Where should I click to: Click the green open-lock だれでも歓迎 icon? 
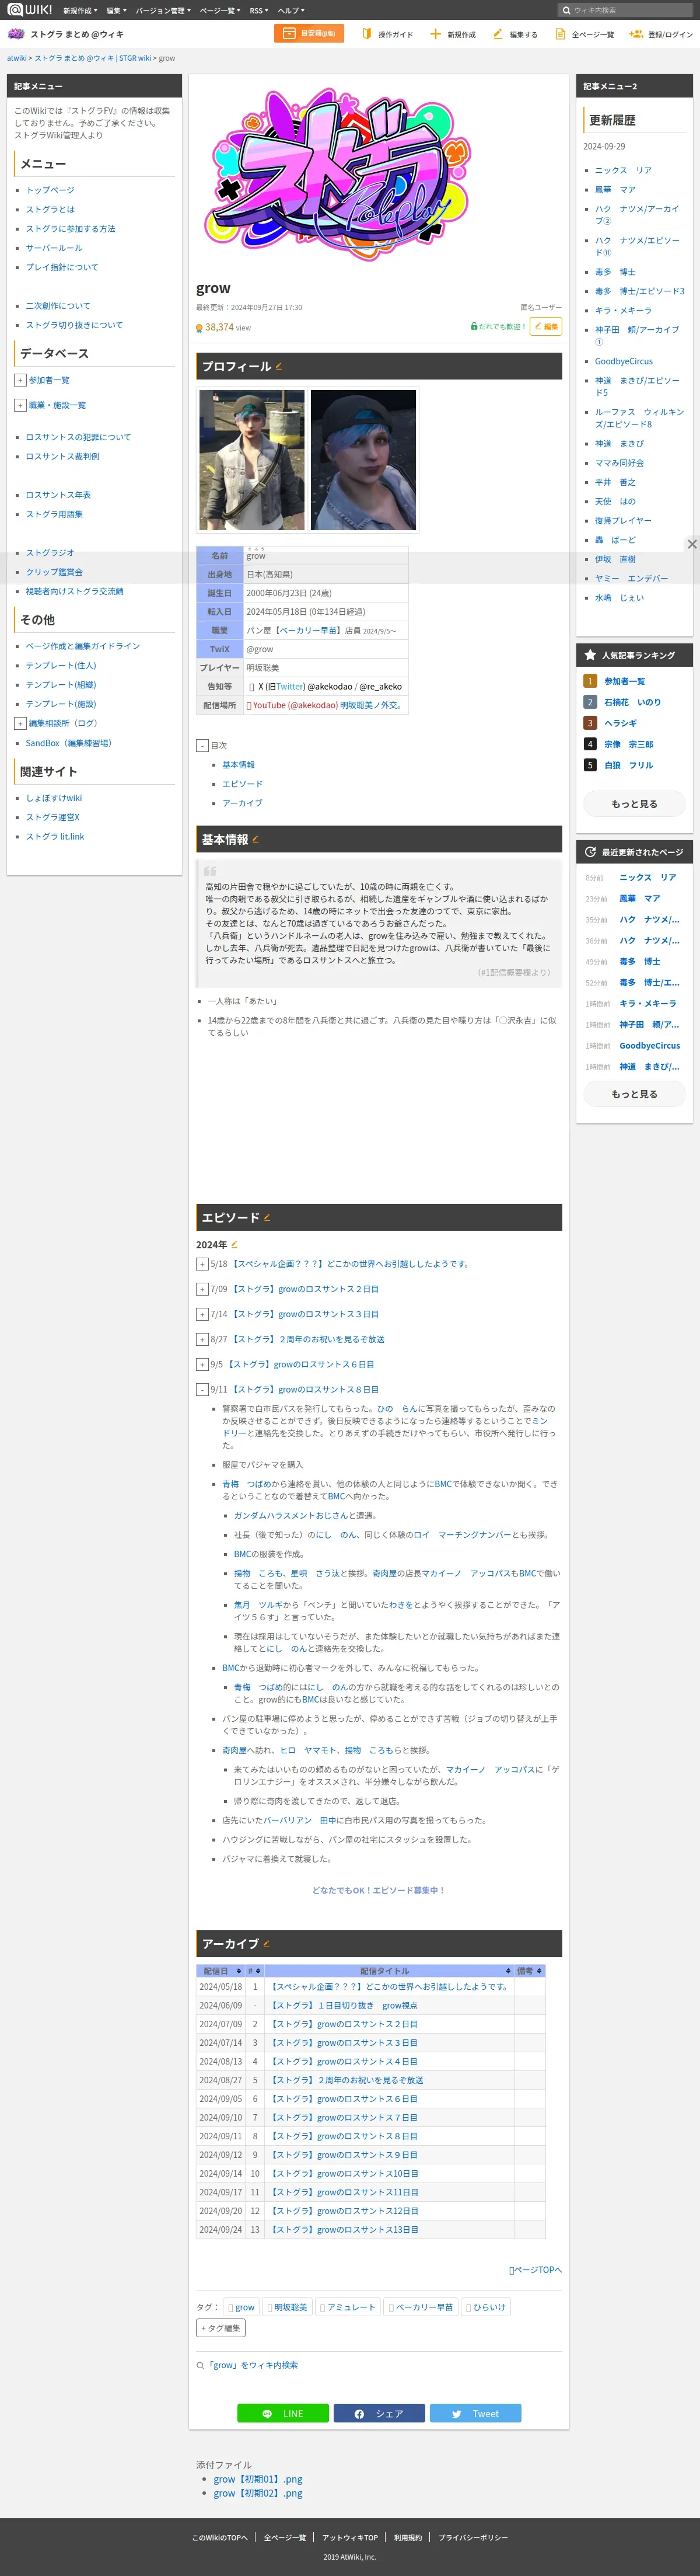point(473,327)
